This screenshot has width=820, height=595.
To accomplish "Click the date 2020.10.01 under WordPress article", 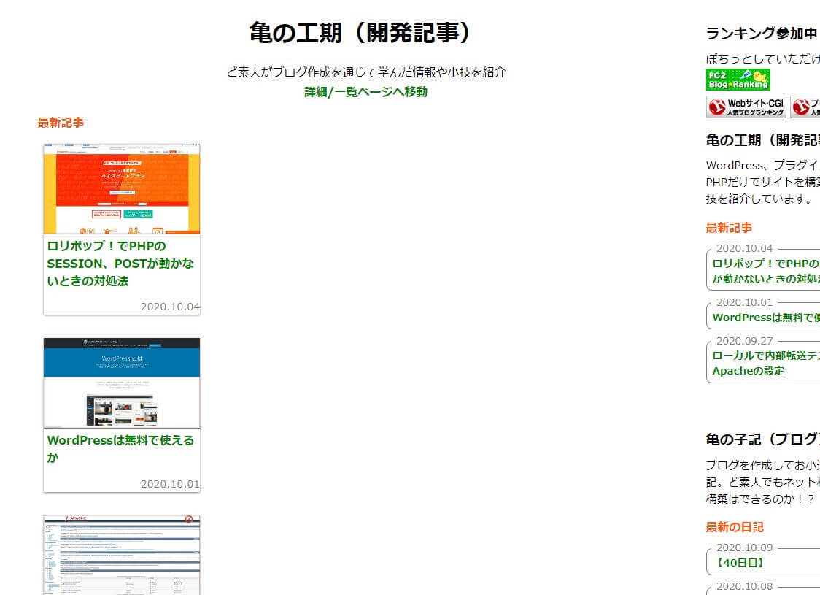I will pyautogui.click(x=169, y=483).
